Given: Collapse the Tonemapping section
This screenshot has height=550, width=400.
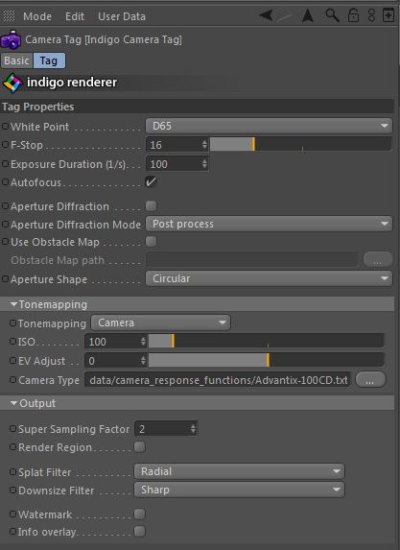Looking at the screenshot, I should click(x=13, y=304).
